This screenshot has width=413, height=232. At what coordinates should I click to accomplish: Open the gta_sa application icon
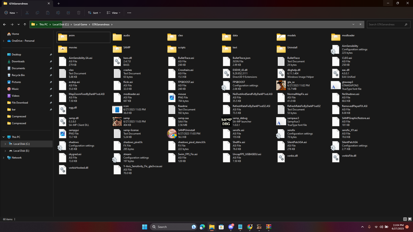point(281,85)
